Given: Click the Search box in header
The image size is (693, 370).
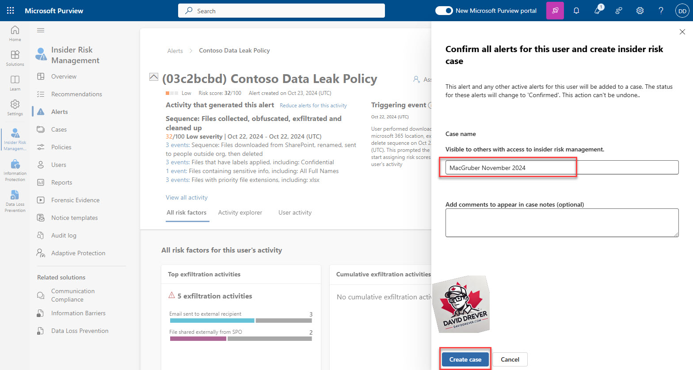Looking at the screenshot, I should pyautogui.click(x=282, y=11).
